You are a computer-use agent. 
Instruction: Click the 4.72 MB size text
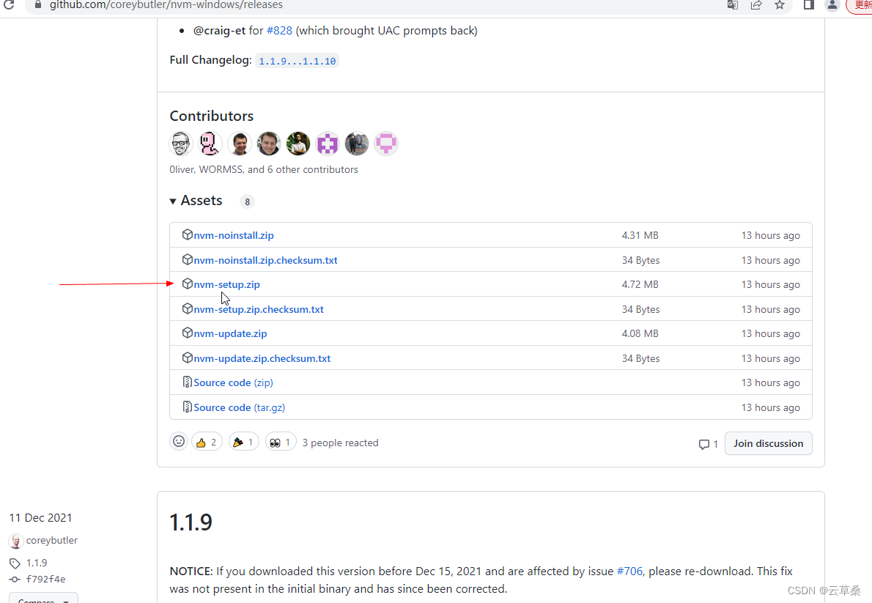coord(640,284)
